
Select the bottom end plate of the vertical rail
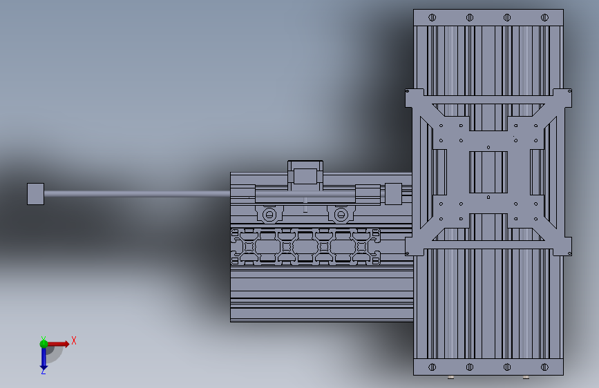[488, 367]
